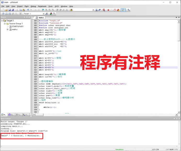Expand the main.c tree node

[8, 30]
